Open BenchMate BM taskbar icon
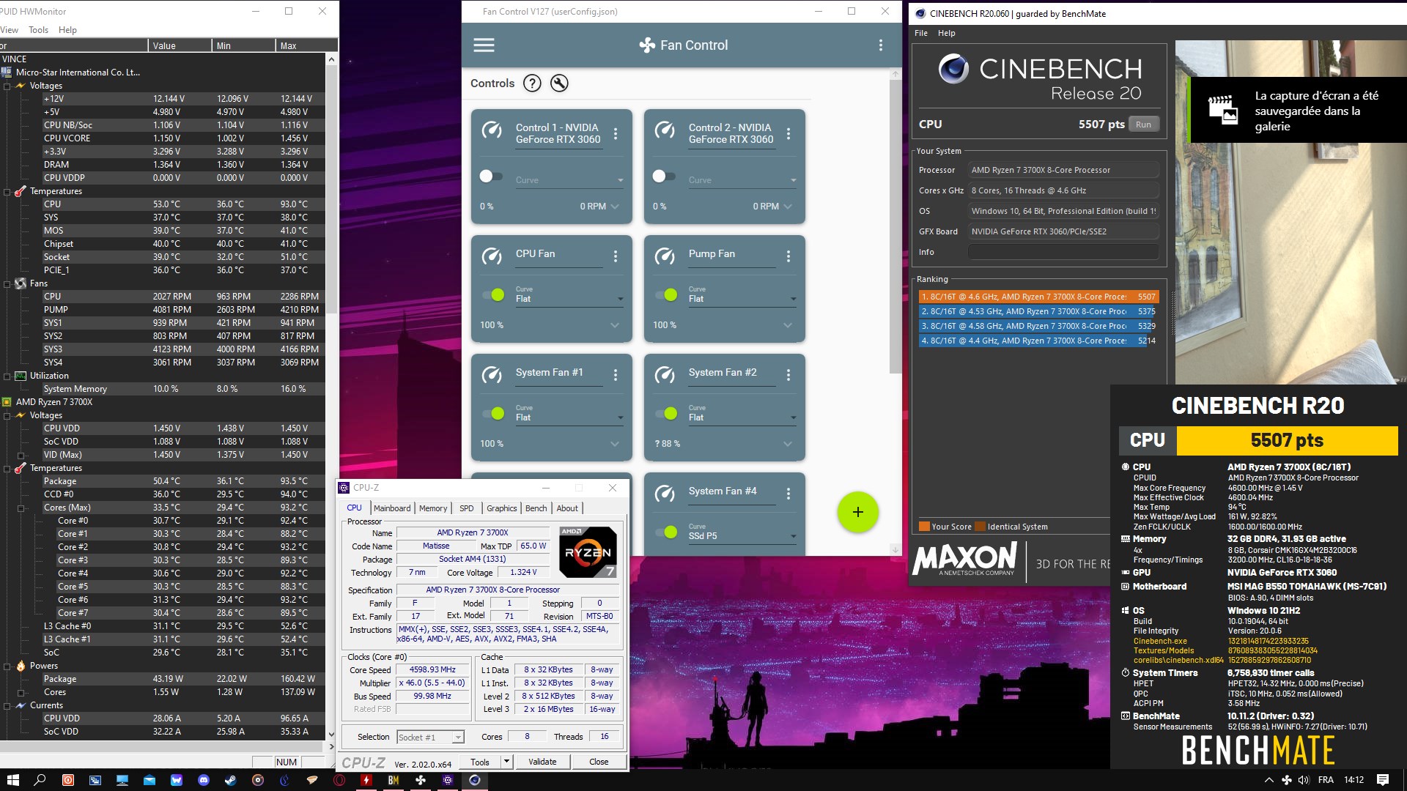 [x=394, y=780]
